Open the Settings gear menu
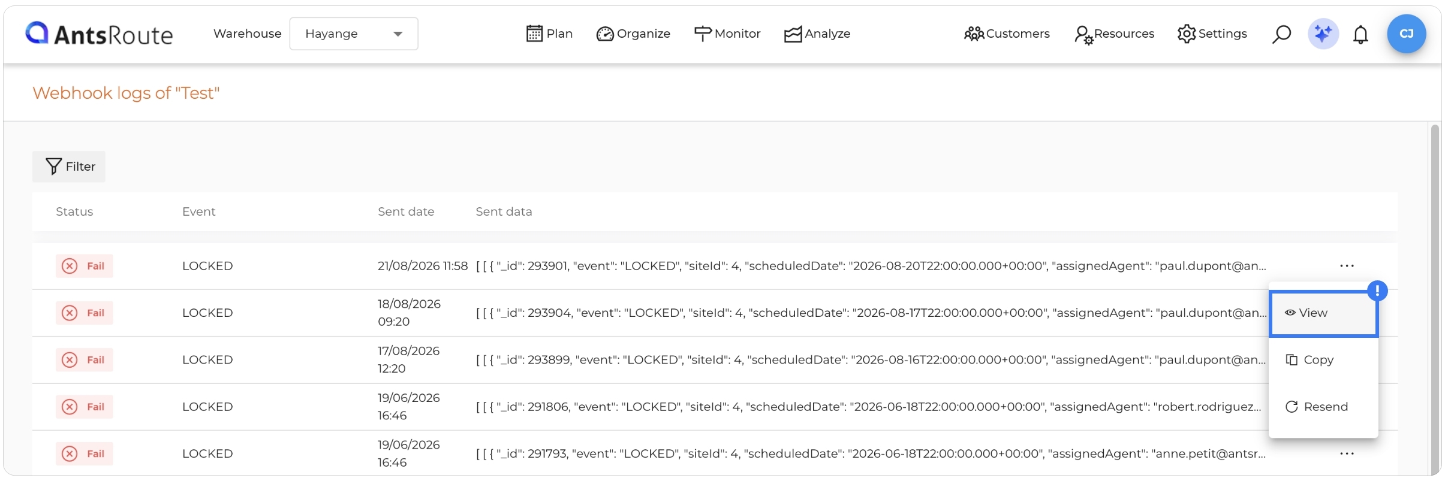Viewport: 1445px width, 481px height. click(x=1212, y=34)
